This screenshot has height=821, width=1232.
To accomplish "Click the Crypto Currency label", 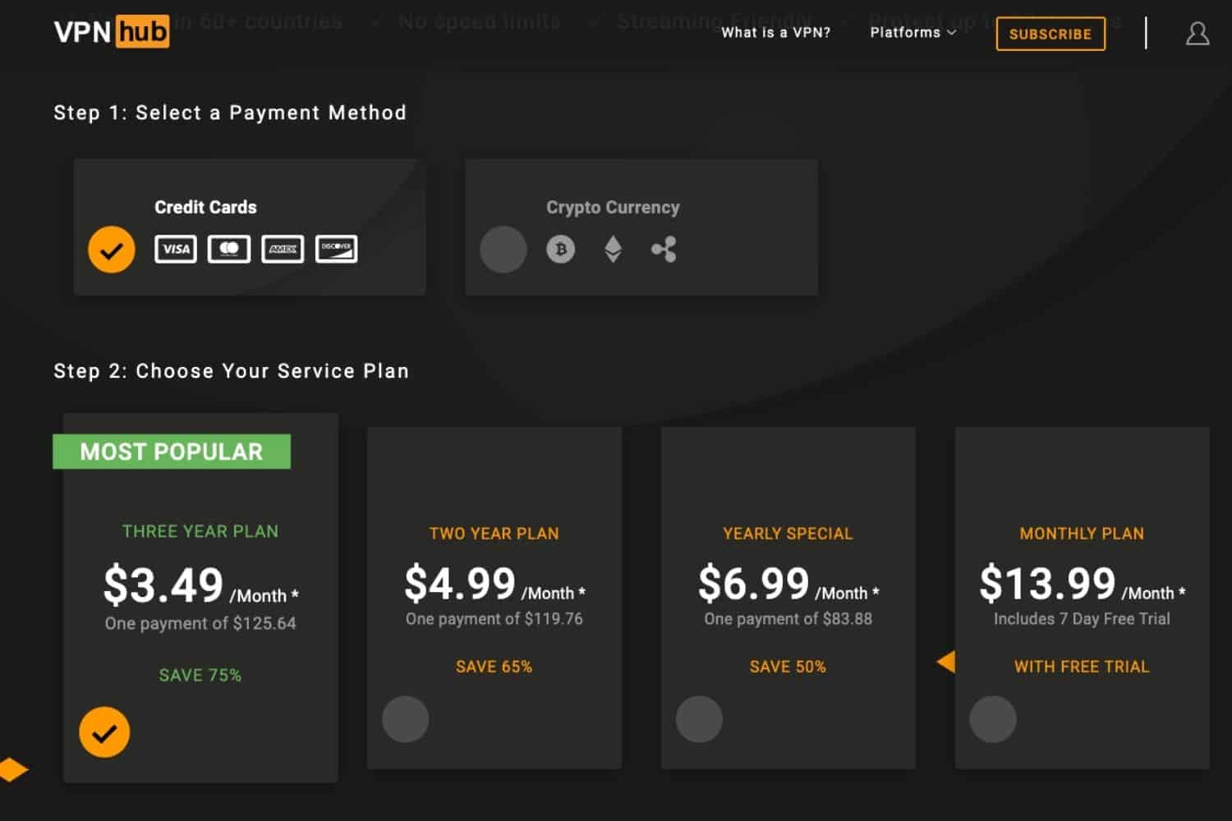I will pos(613,208).
